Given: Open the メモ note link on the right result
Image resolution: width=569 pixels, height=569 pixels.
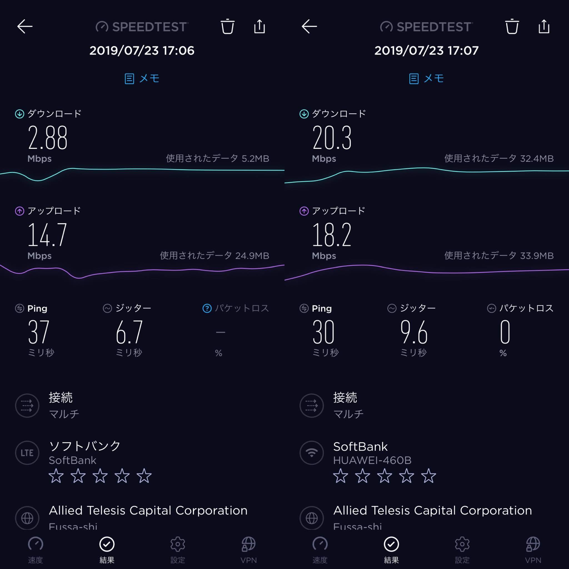Looking at the screenshot, I should [426, 79].
